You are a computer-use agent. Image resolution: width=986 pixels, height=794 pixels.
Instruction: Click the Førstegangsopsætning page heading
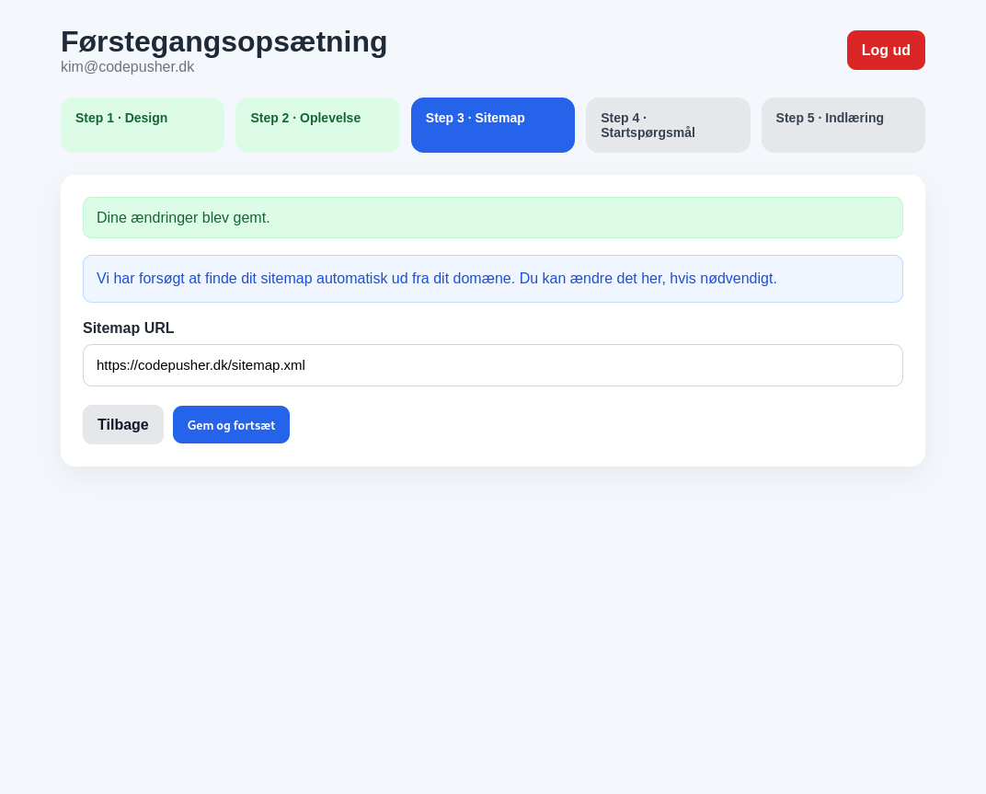coord(224,41)
